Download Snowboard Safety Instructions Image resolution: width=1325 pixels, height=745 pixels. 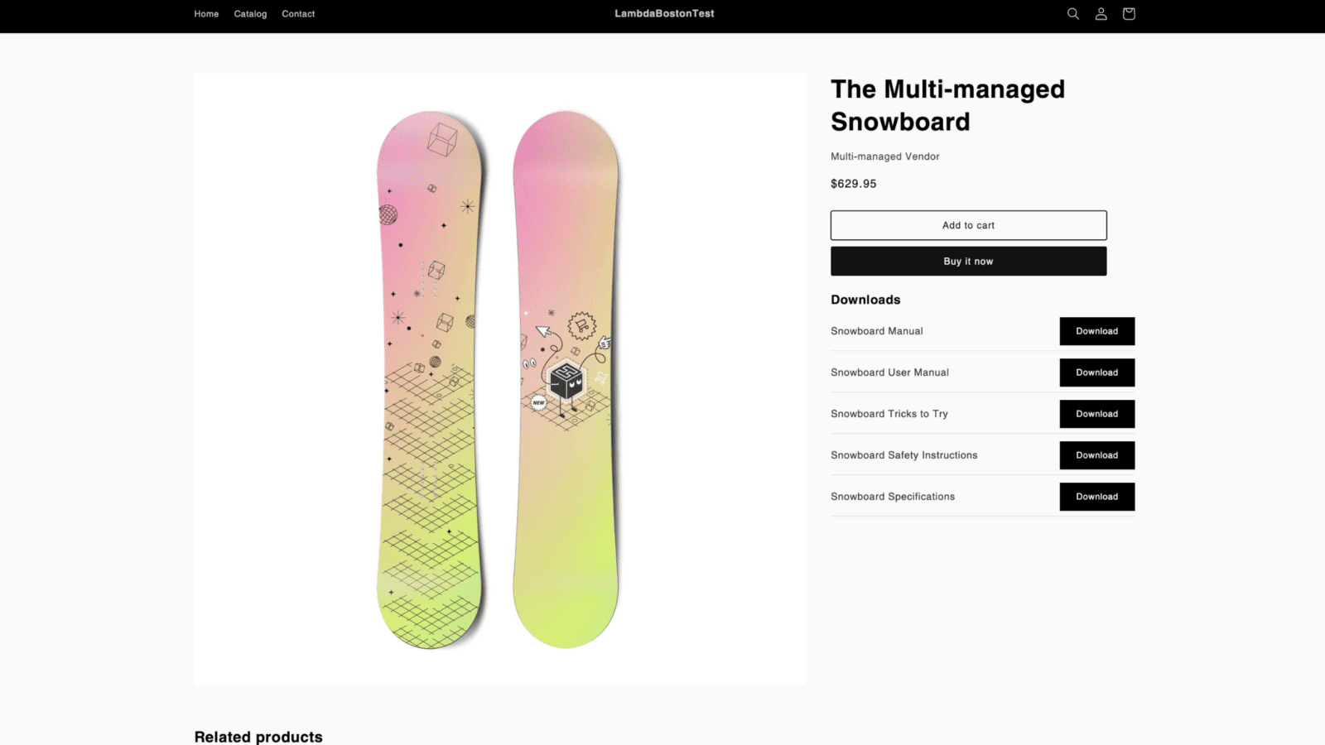[1096, 455]
